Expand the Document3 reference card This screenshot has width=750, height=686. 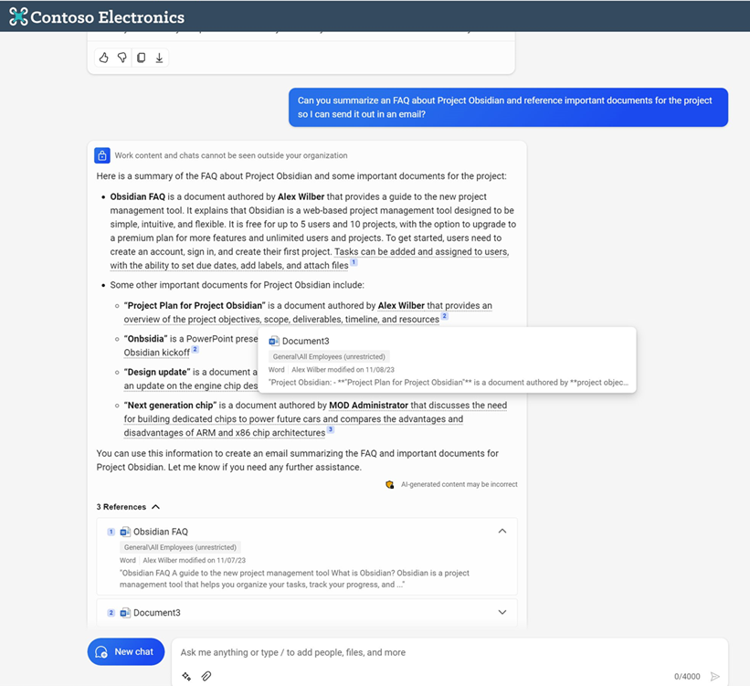502,612
